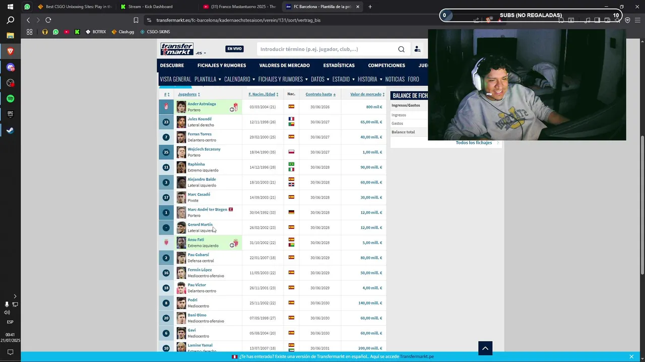Click the Transfermarkt search magnifier icon

[401, 49]
